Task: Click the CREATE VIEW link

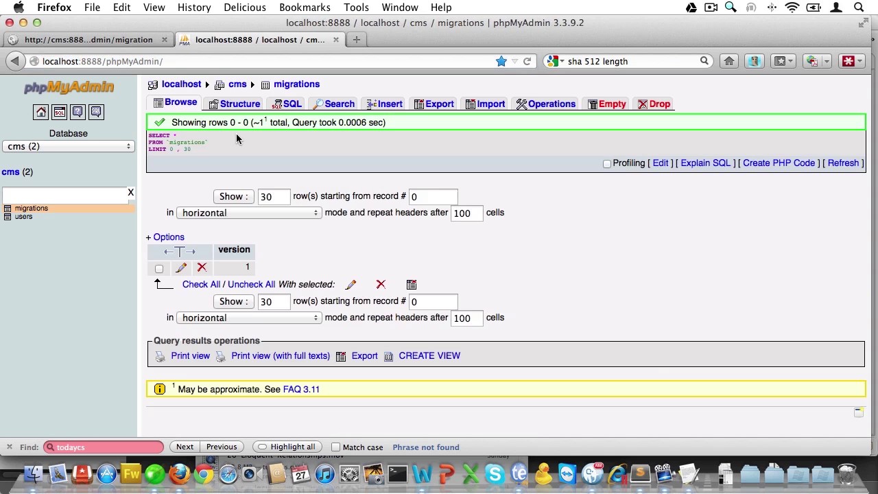Action: pos(429,356)
